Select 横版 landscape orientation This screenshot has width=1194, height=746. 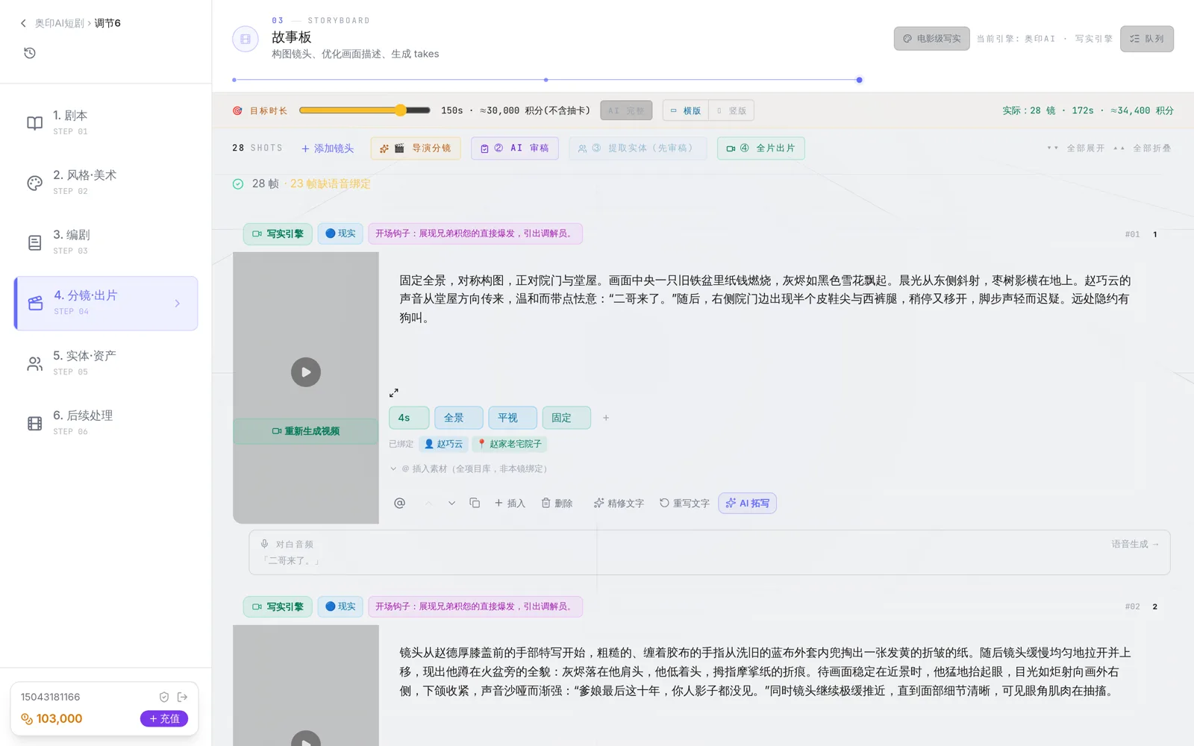(x=685, y=110)
